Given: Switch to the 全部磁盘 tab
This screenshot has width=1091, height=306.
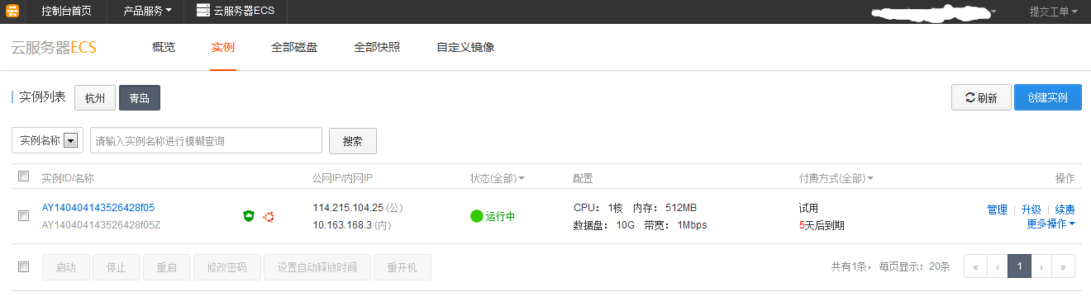Looking at the screenshot, I should pyautogui.click(x=294, y=47).
